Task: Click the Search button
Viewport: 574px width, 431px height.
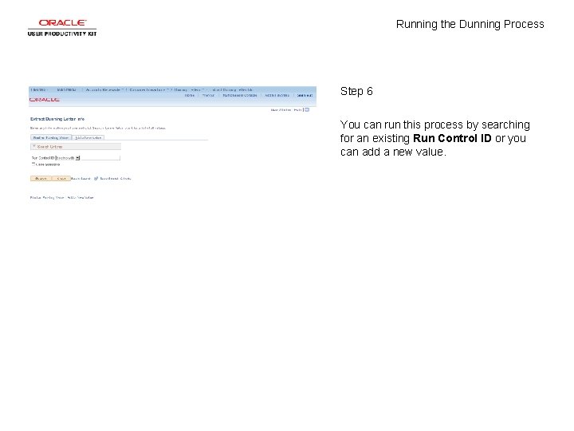Action: tap(41, 179)
